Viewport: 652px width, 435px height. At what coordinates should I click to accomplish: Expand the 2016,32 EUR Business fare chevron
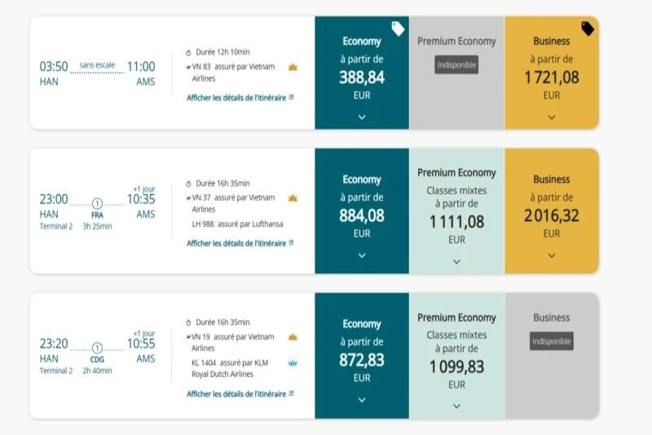(552, 255)
